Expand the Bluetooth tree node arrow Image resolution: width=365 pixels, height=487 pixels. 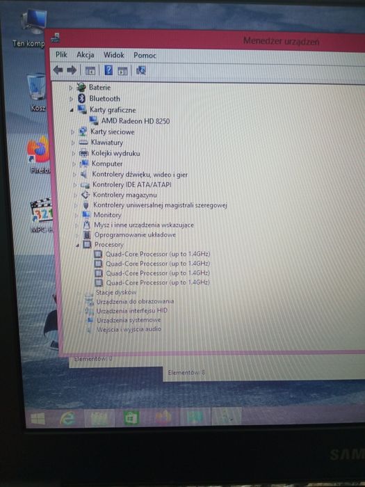(71, 99)
